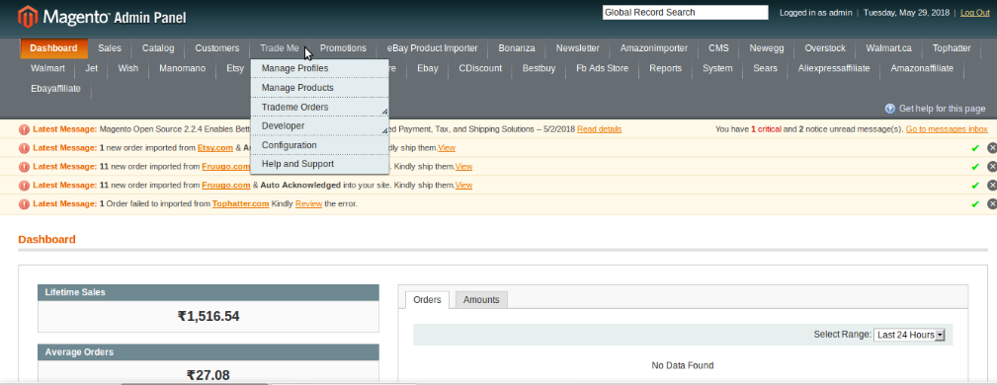The width and height of the screenshot is (997, 385).
Task: Approve the Etsy.com order message with checkmark
Action: tap(975, 148)
